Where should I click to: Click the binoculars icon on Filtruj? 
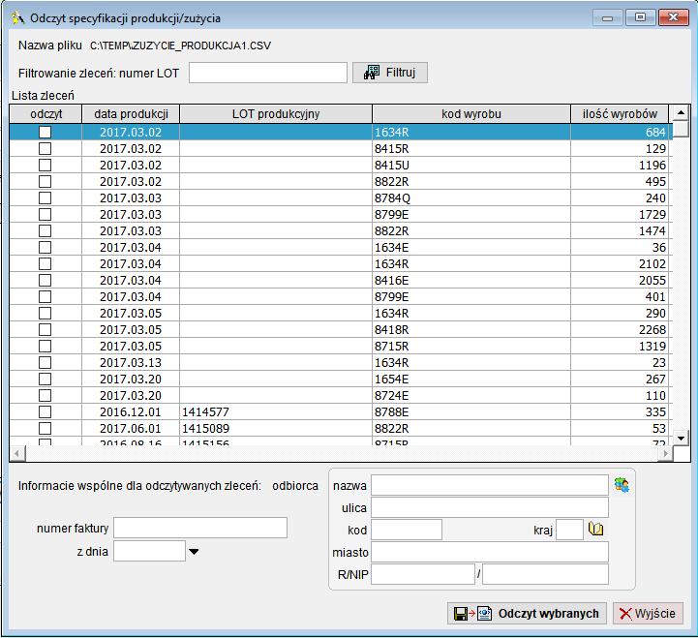(372, 72)
